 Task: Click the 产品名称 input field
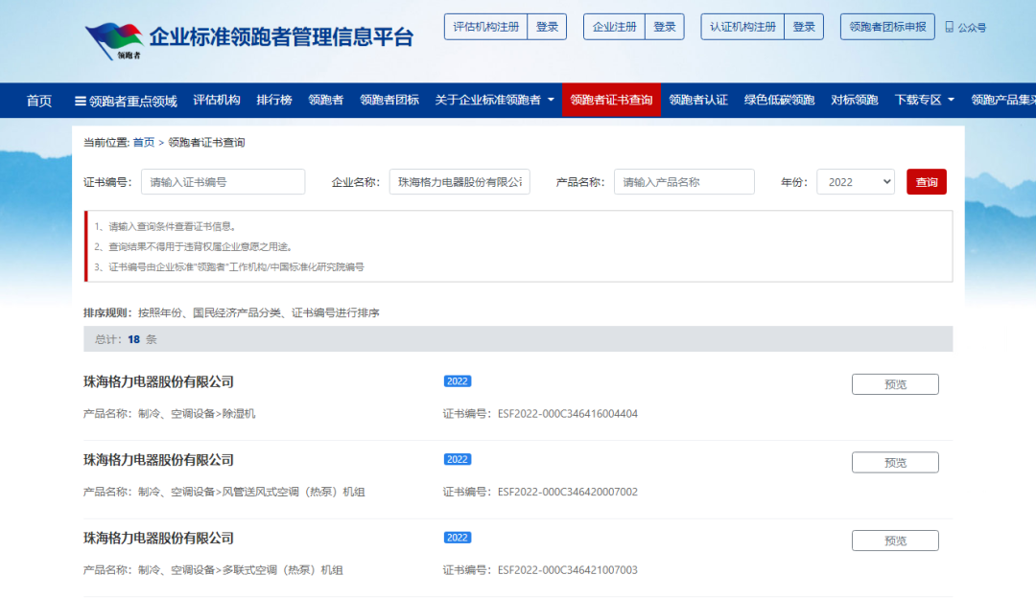(x=684, y=182)
